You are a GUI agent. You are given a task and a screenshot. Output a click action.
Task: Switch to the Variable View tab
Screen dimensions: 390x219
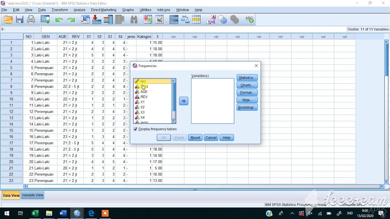pos(33,195)
